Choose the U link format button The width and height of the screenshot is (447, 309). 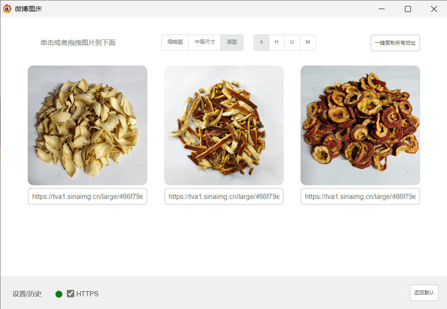[292, 42]
